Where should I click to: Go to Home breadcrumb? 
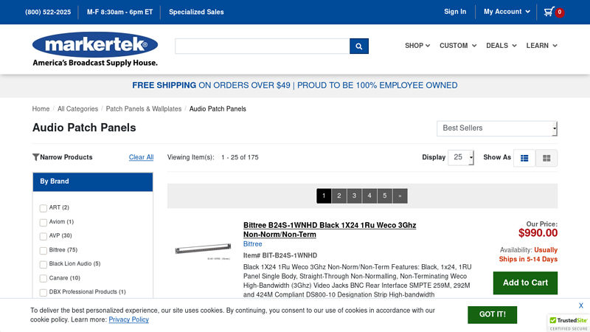tap(41, 108)
